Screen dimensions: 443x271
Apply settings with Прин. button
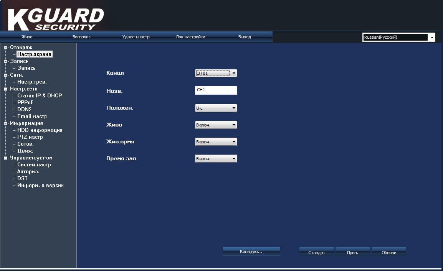click(x=352, y=252)
